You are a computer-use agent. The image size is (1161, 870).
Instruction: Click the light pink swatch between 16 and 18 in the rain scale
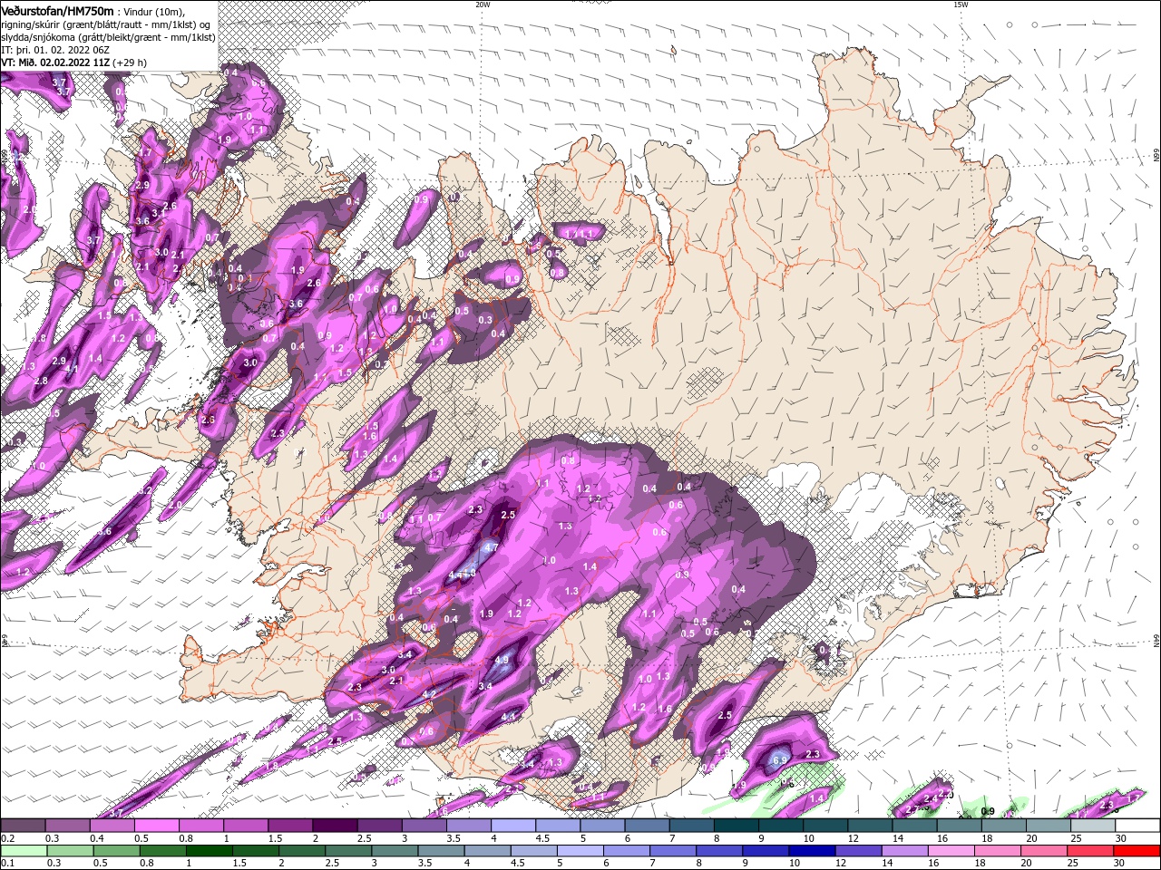click(x=950, y=850)
